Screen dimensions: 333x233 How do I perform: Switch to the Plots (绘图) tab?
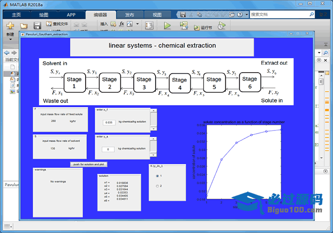(x=43, y=15)
